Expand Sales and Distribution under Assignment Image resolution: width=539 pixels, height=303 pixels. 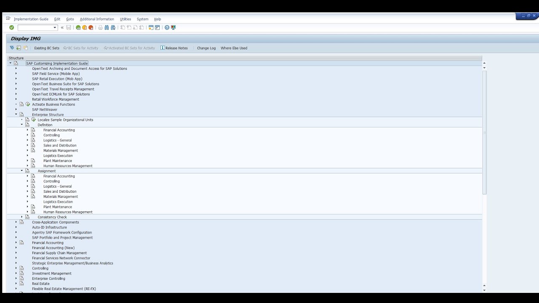[27, 191]
